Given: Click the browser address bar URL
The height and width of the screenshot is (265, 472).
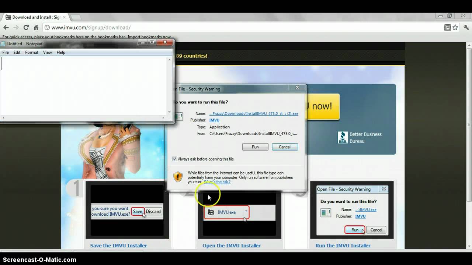Looking at the screenshot, I should (x=91, y=28).
